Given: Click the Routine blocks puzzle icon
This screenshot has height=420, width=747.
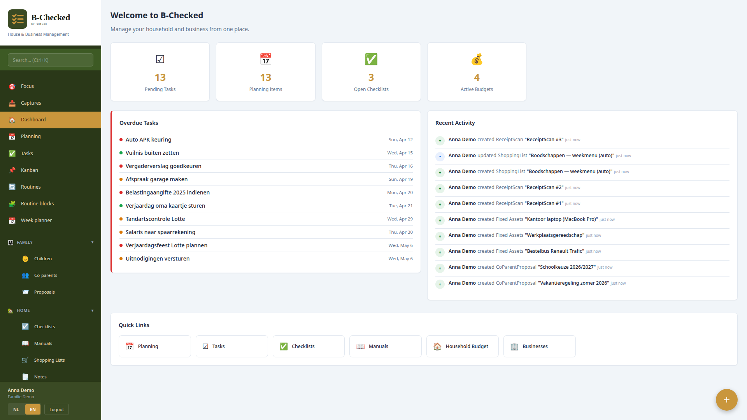Looking at the screenshot, I should [12, 204].
